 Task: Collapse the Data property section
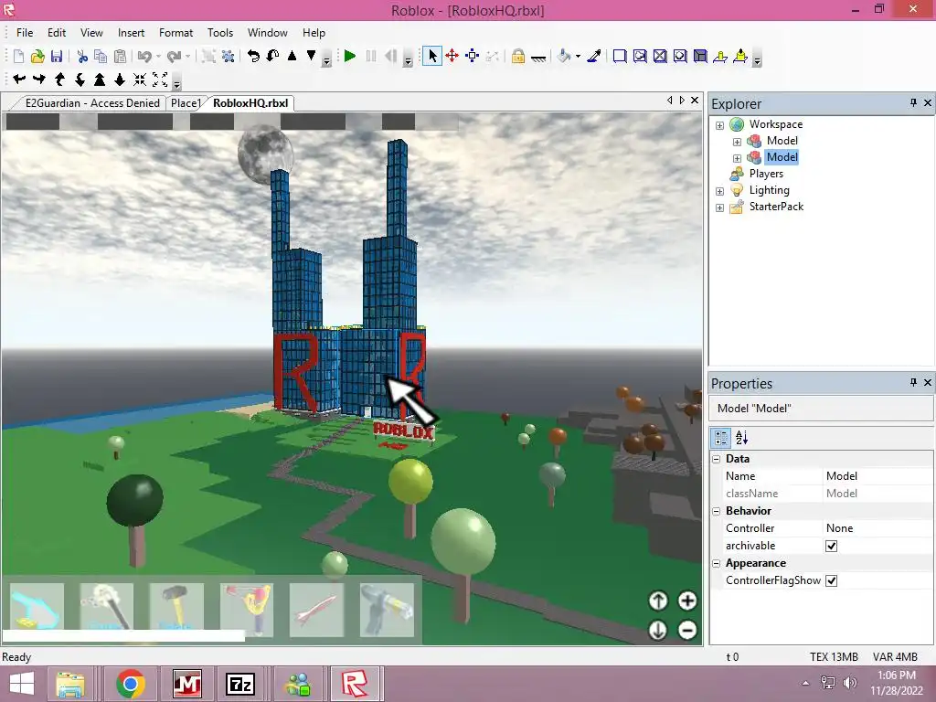(717, 459)
